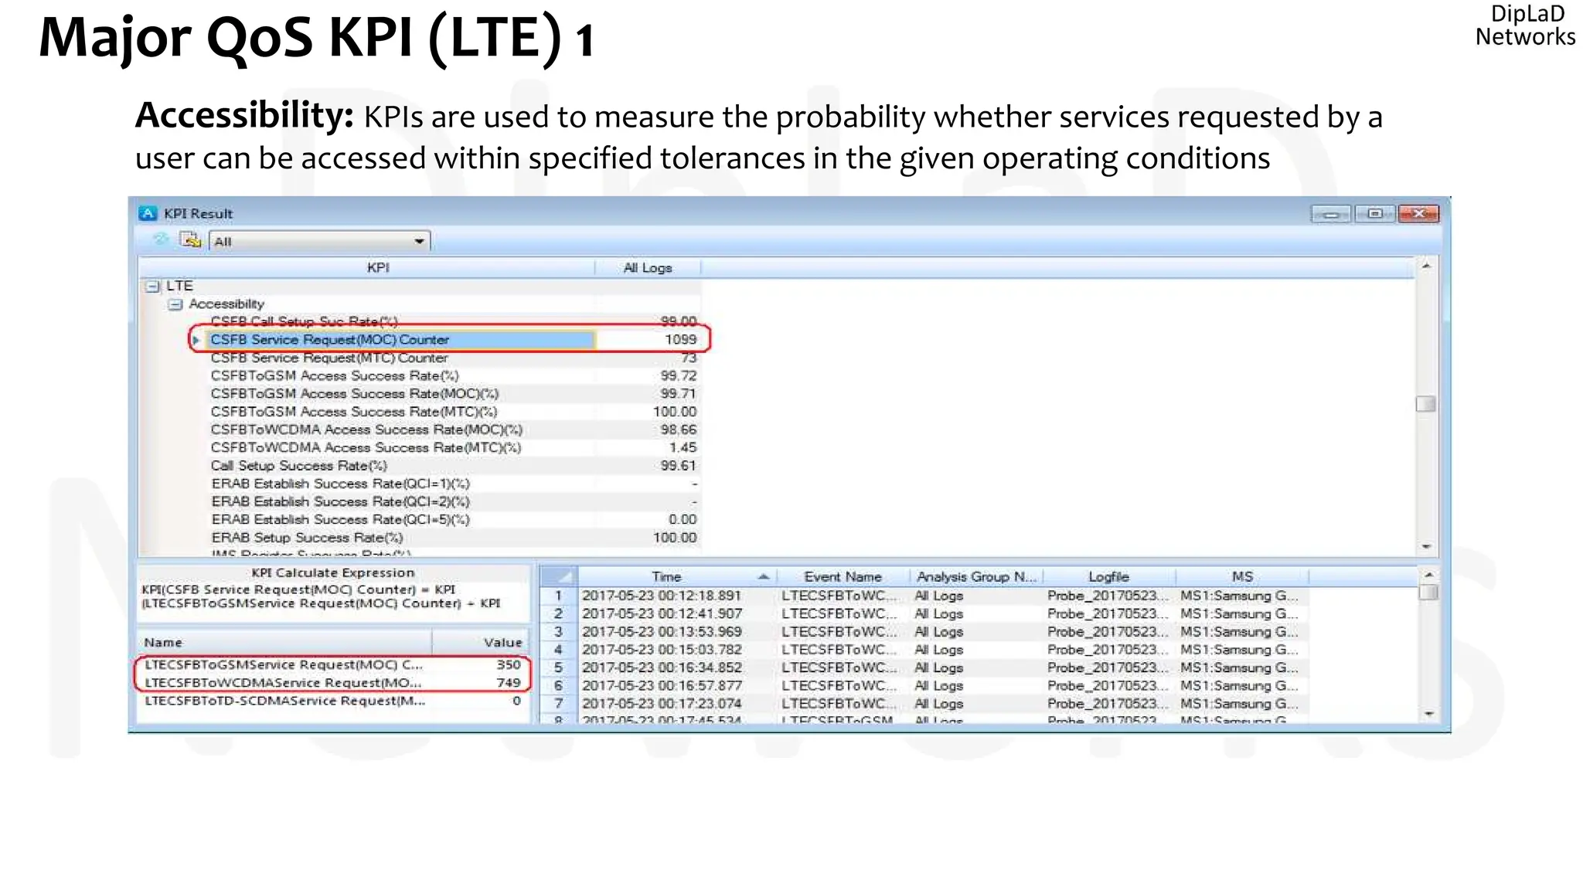Click the refresh icon in the KPI toolbar
Viewport: 1583px width, 890px height.
[x=161, y=239]
